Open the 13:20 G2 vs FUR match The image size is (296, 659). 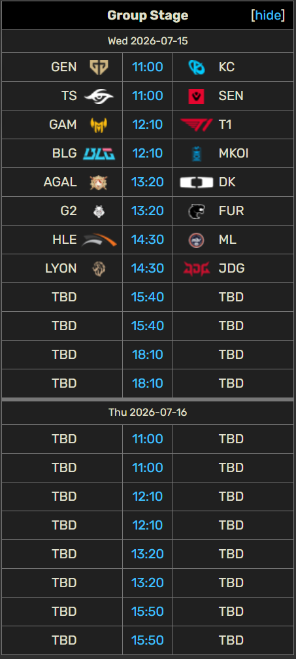(x=148, y=211)
